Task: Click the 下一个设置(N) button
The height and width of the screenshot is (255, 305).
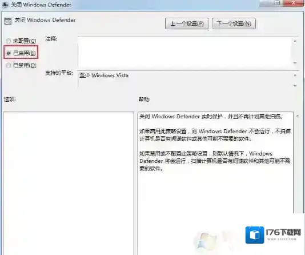Action: (x=234, y=23)
